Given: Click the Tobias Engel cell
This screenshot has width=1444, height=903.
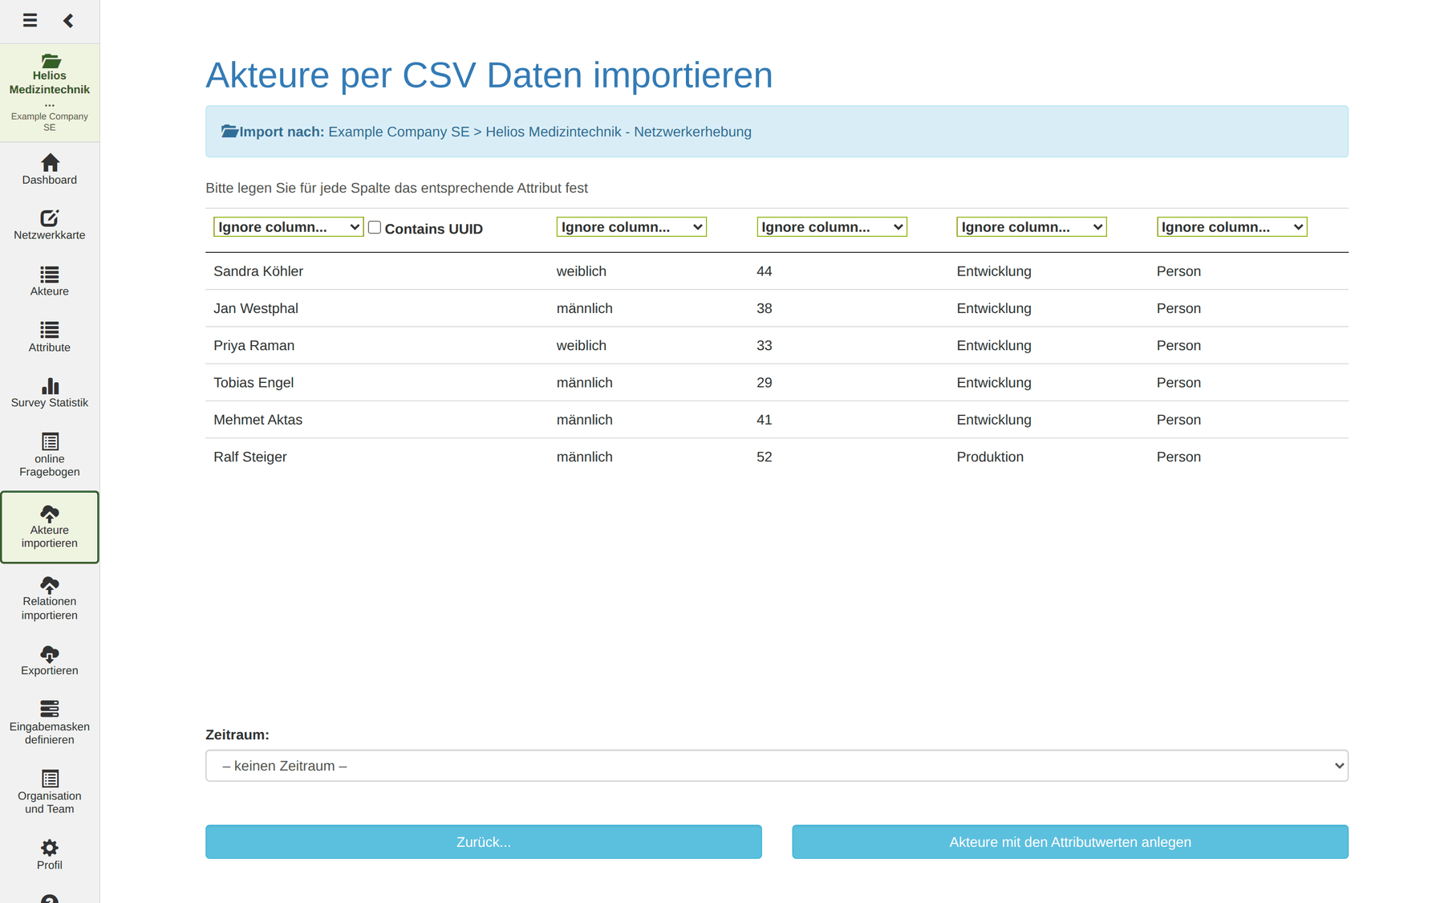Looking at the screenshot, I should [x=254, y=383].
